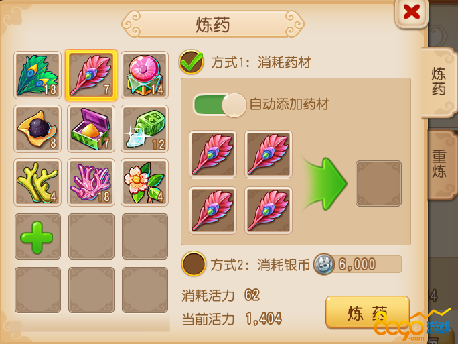The width and height of the screenshot is (458, 344).
Task: Toggle 自动添加药材 switch
Action: 220,105
